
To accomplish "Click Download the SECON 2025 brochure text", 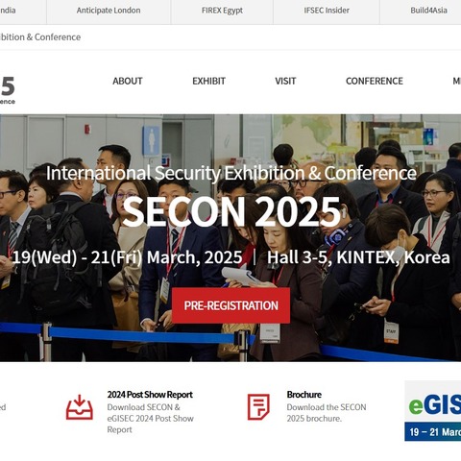I will click(x=327, y=413).
